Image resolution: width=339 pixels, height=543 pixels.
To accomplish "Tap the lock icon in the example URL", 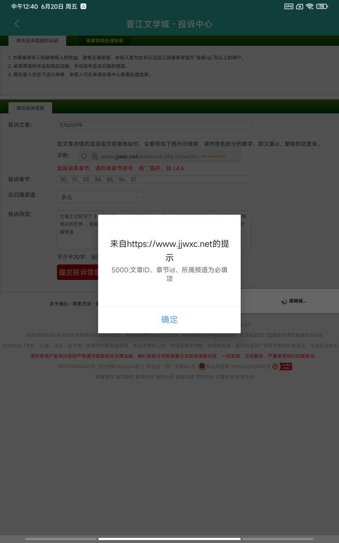I will (95, 156).
